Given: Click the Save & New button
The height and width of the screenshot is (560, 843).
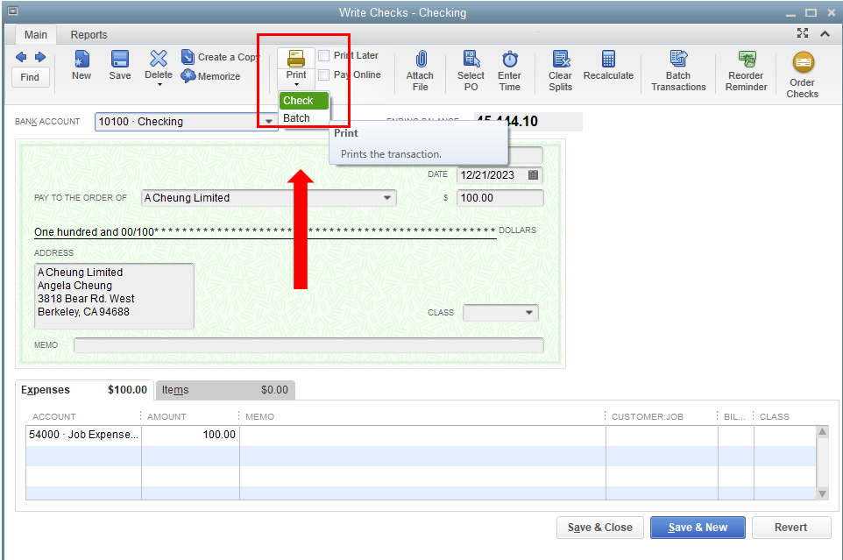Looking at the screenshot, I should (698, 528).
